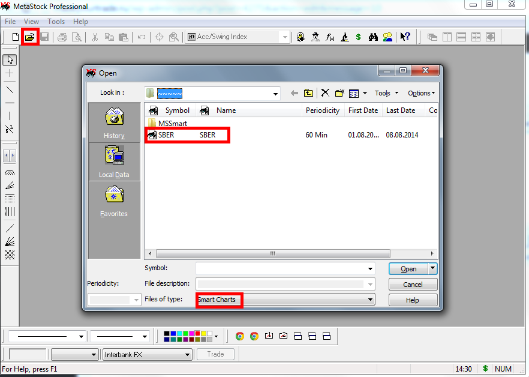Expand the Acc/Swing Index indicator dropdown
This screenshot has width=529, height=377.
pyautogui.click(x=285, y=37)
